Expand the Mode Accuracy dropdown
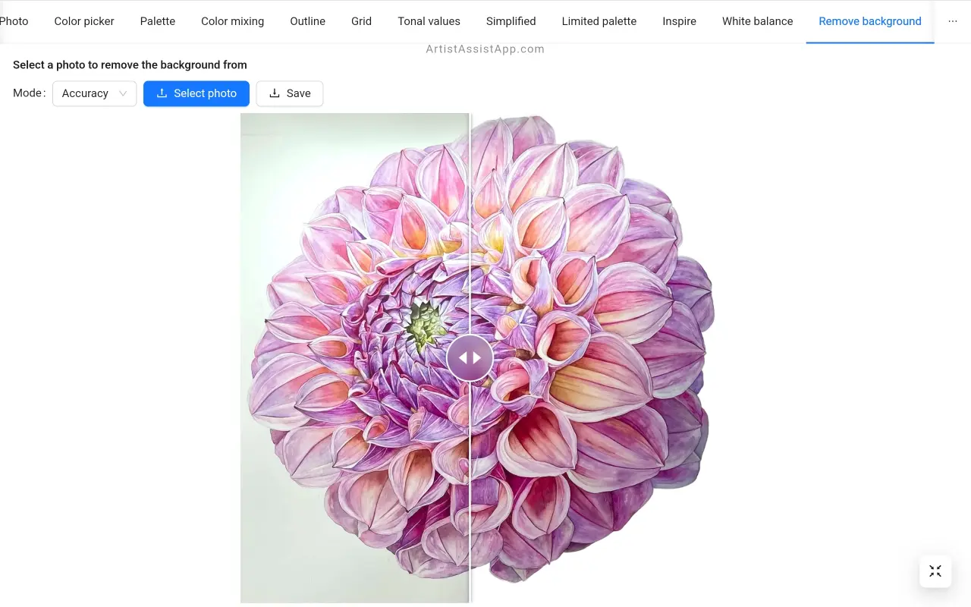This screenshot has width=971, height=607. [x=95, y=93]
